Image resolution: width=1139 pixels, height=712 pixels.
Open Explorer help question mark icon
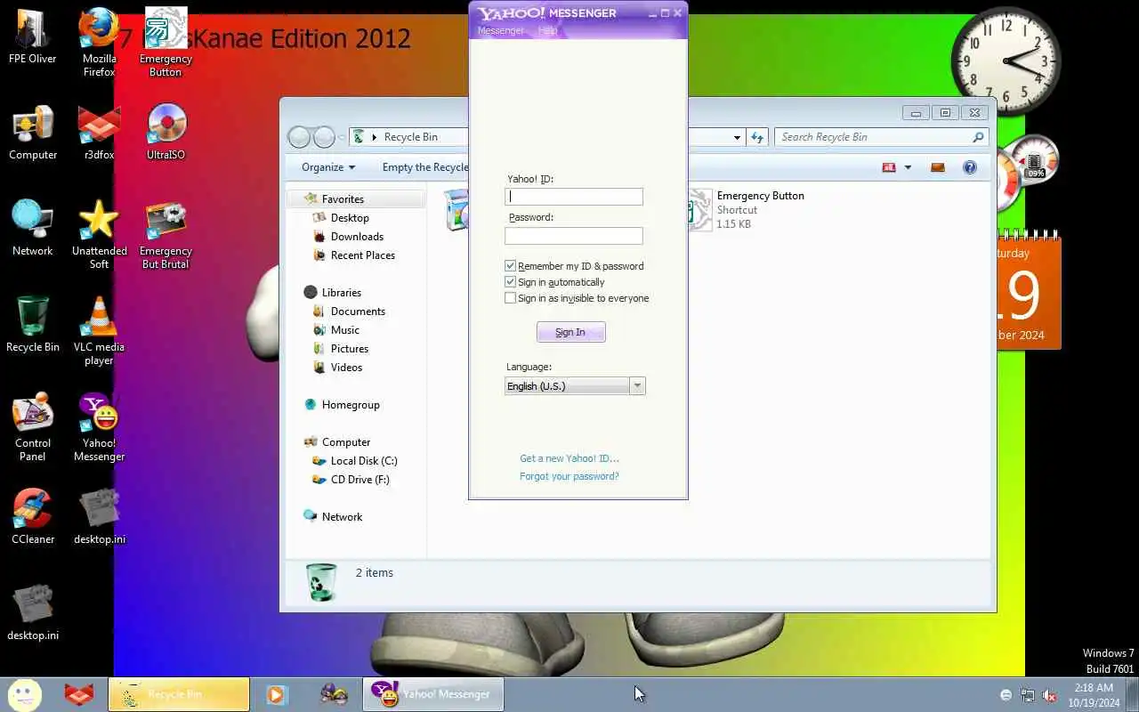click(970, 167)
